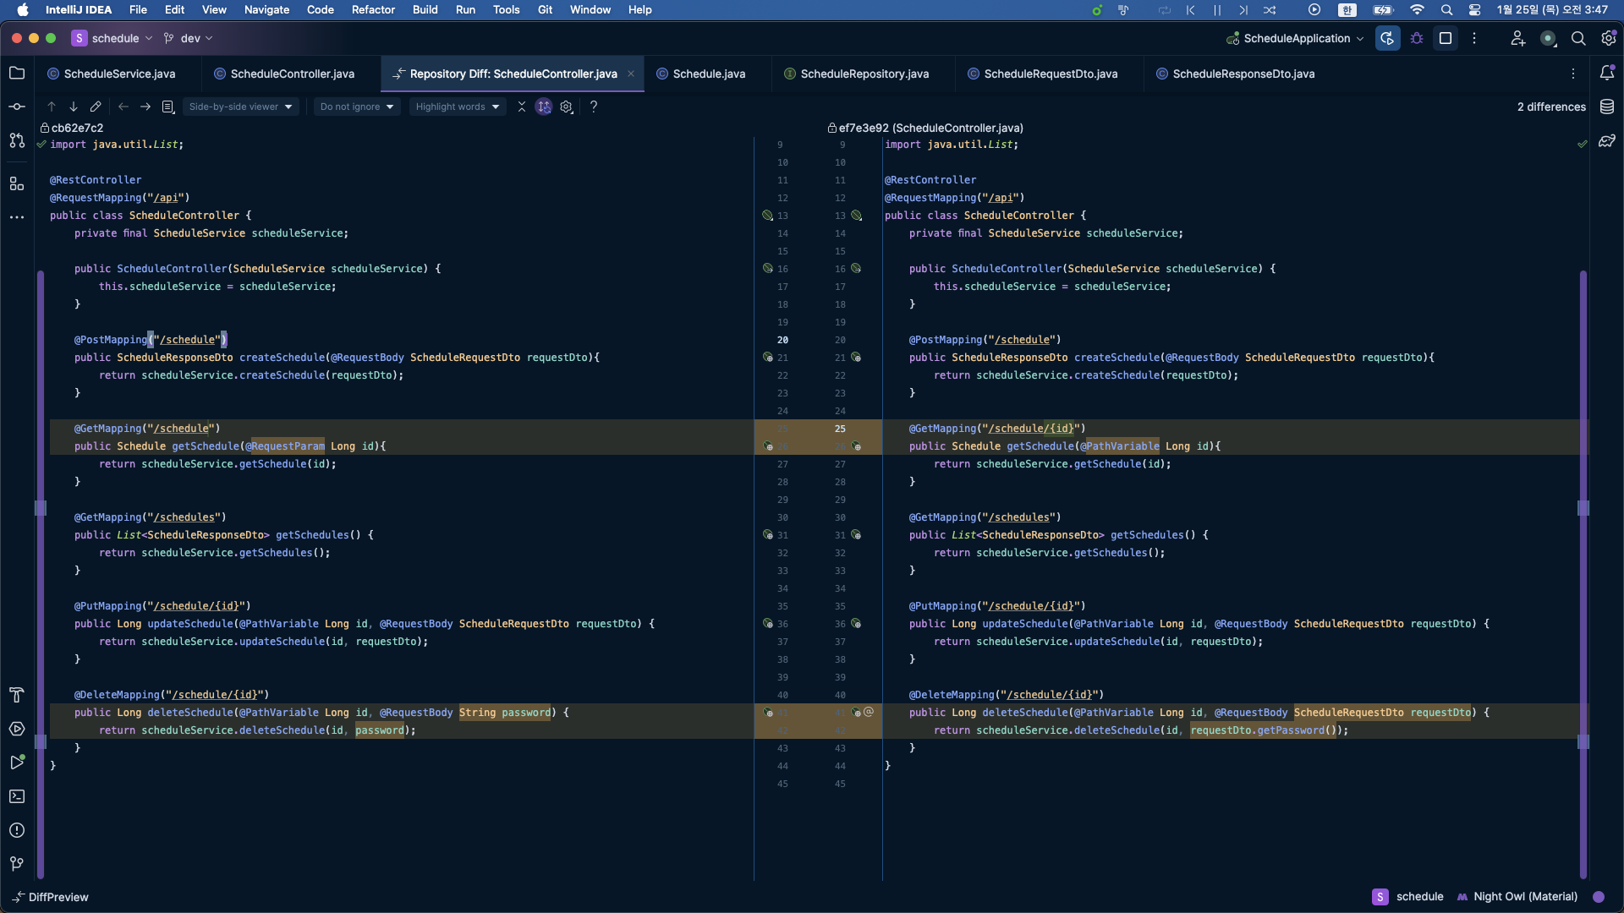Open the Pull Requests sidebar icon

(17, 140)
